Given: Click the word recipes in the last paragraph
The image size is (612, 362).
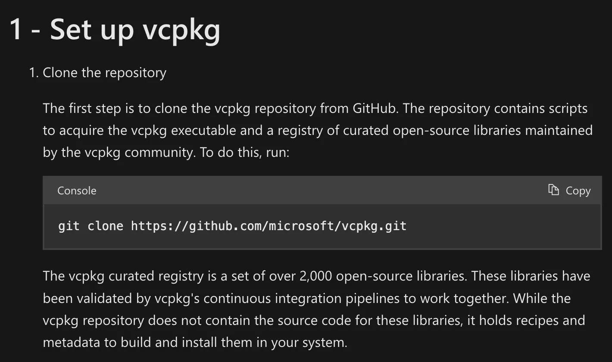Looking at the screenshot, I should coord(553,320).
